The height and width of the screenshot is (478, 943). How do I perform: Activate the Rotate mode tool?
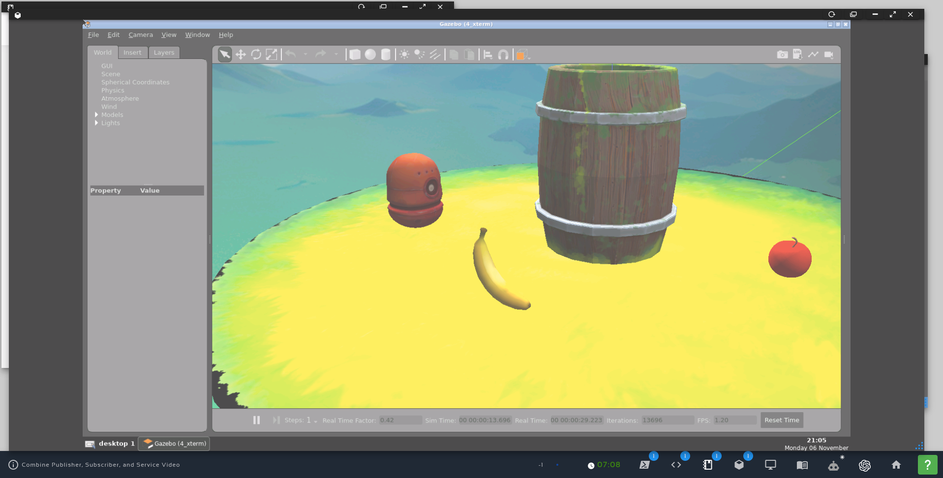pyautogui.click(x=256, y=55)
